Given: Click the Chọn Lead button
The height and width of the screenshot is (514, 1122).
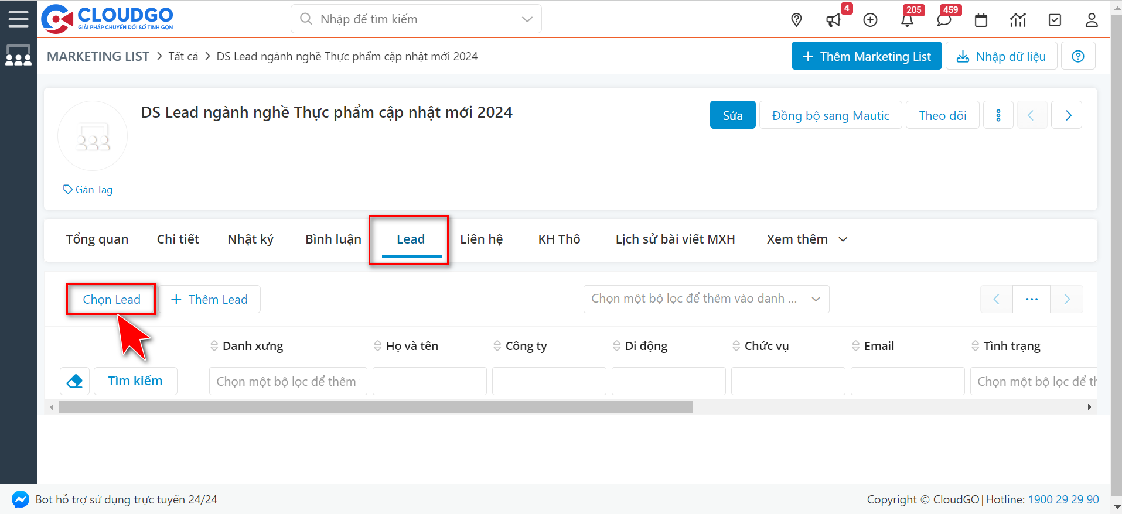Looking at the screenshot, I should pyautogui.click(x=111, y=300).
